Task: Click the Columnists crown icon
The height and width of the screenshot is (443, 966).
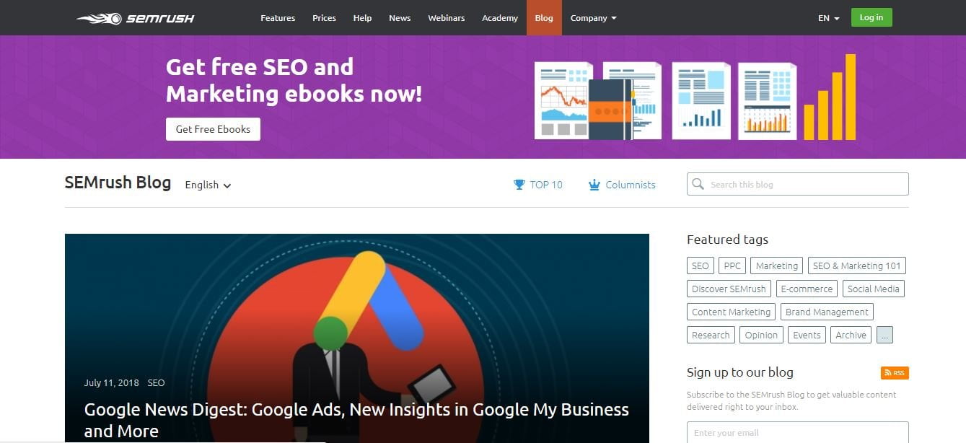Action: click(594, 185)
